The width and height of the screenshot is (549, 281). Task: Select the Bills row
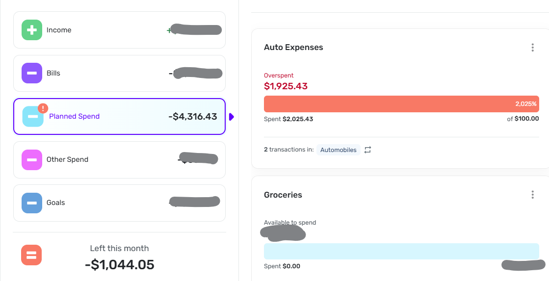(x=119, y=73)
